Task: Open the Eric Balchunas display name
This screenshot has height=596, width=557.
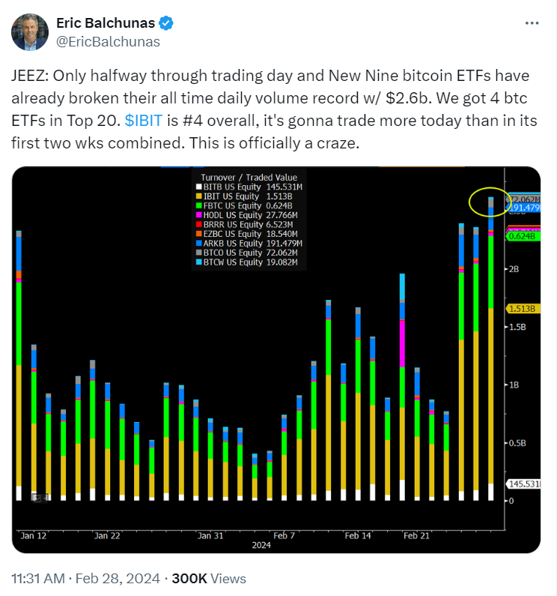Action: coord(106,23)
